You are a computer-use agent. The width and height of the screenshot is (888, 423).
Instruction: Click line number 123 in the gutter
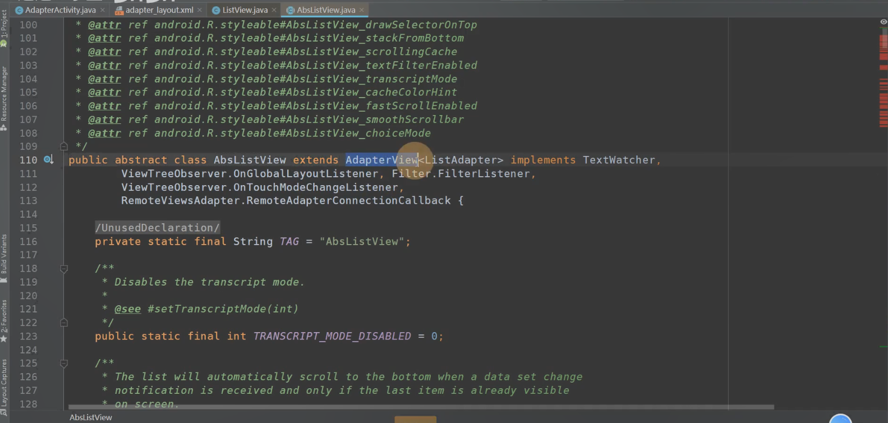pyautogui.click(x=28, y=336)
